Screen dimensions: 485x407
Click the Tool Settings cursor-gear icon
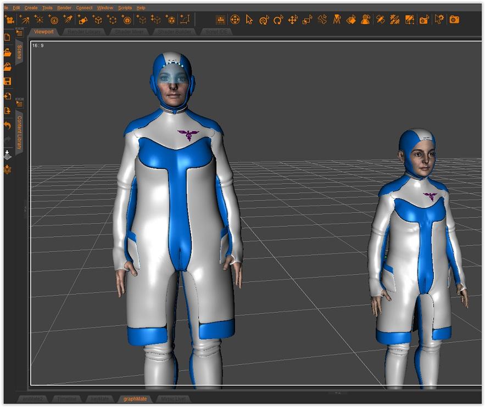[439, 19]
